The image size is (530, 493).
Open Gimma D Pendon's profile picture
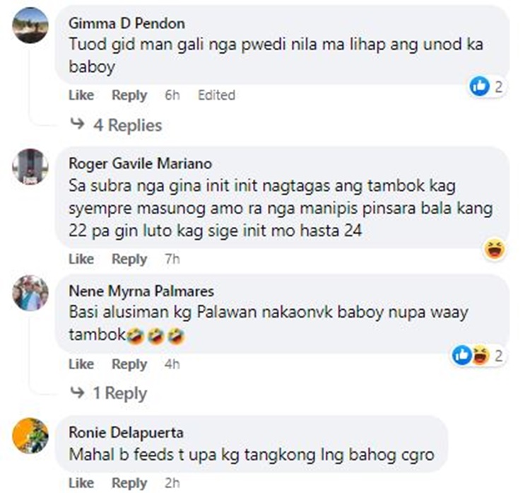point(30,25)
